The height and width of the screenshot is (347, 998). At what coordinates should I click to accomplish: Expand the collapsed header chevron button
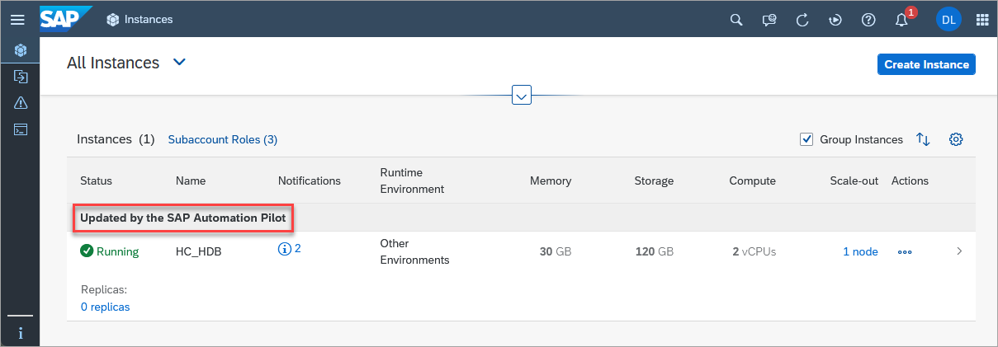521,95
